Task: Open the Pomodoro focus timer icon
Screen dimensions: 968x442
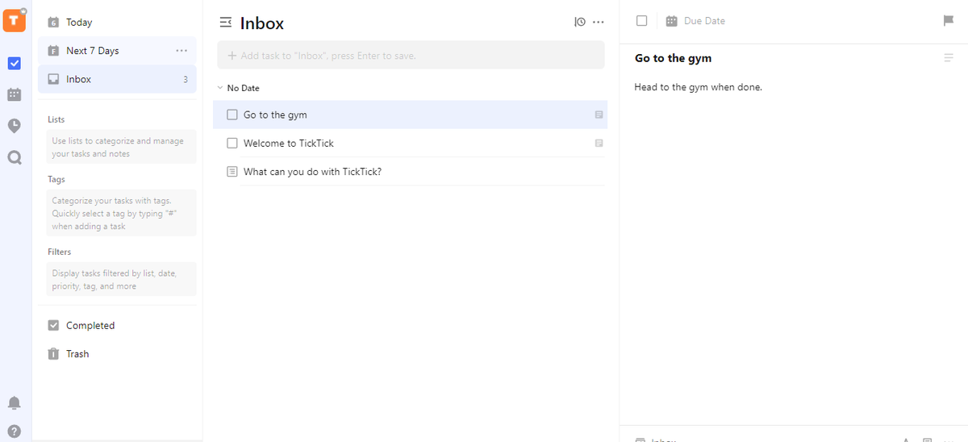Action: 14,126
